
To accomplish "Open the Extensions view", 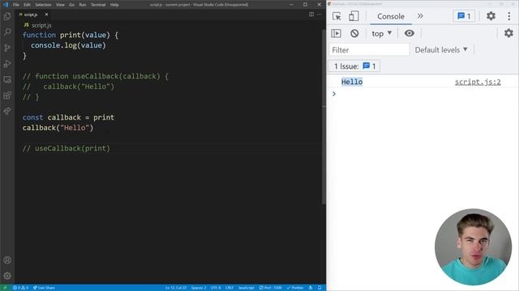I will (x=7, y=95).
